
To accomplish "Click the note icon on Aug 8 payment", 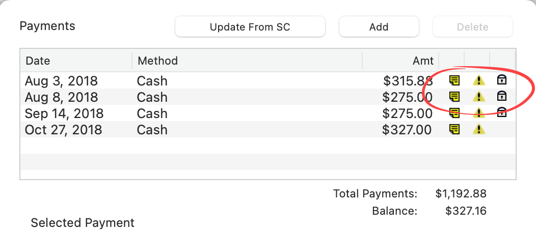I will click(x=454, y=96).
